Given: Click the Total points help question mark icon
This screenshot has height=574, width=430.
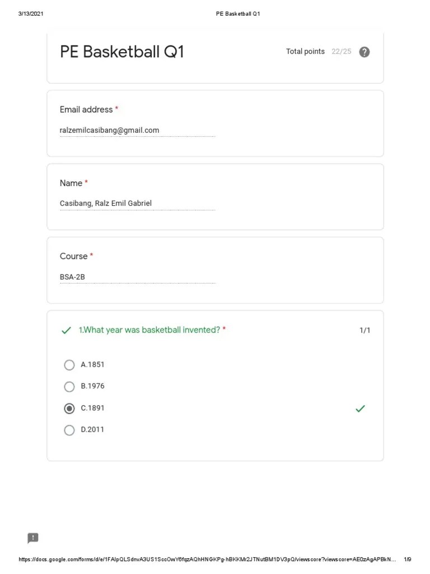Looking at the screenshot, I should (x=364, y=52).
